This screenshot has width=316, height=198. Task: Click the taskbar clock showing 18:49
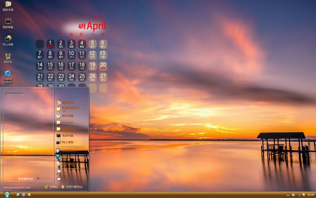(x=310, y=194)
